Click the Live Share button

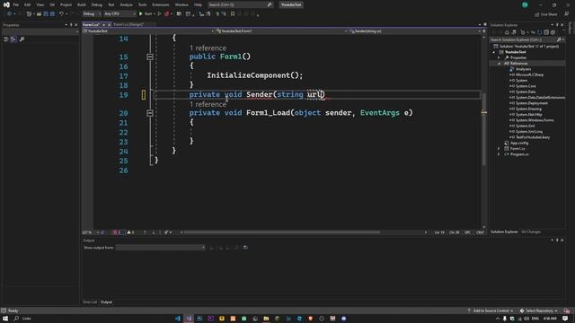[x=546, y=14]
